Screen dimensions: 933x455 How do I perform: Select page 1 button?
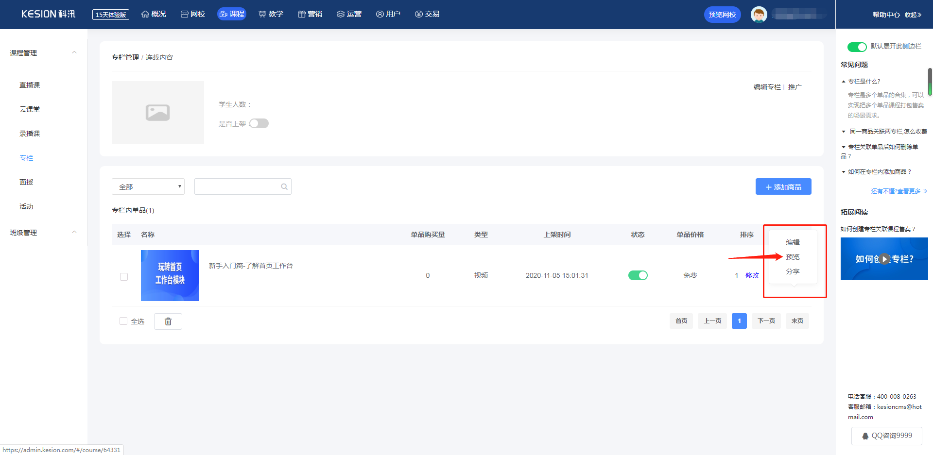739,321
